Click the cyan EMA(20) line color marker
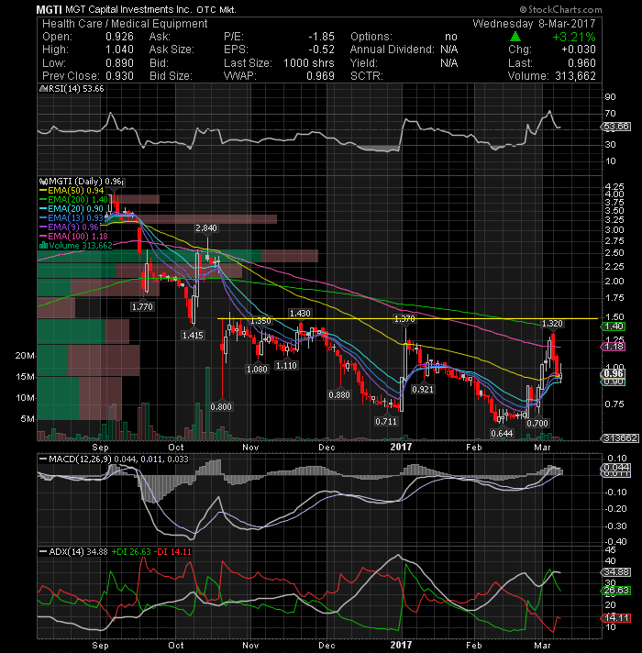The width and height of the screenshot is (642, 653). pyautogui.click(x=43, y=209)
